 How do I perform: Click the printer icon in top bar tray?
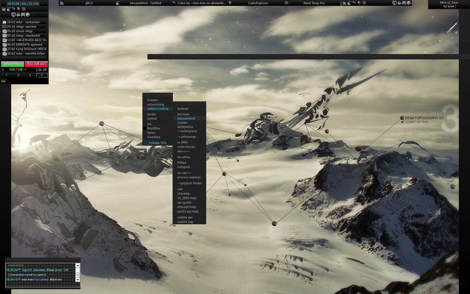pos(399,3)
